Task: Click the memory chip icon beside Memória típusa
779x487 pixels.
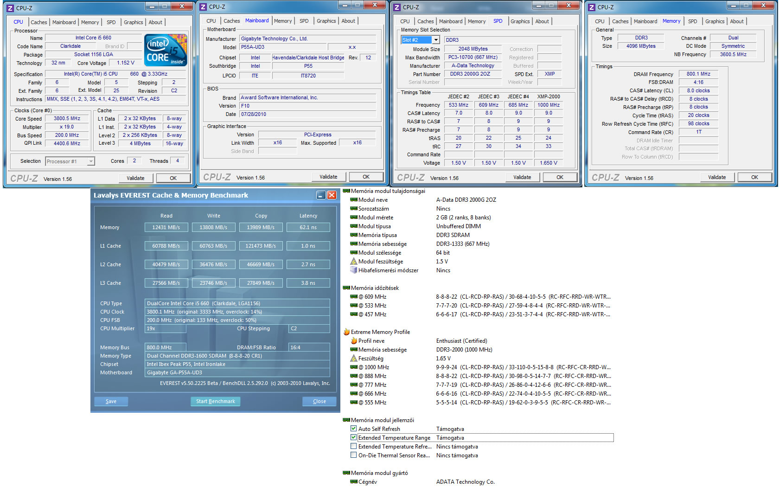Action: tap(354, 235)
